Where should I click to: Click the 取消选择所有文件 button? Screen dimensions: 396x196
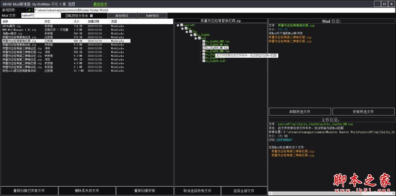198,191
